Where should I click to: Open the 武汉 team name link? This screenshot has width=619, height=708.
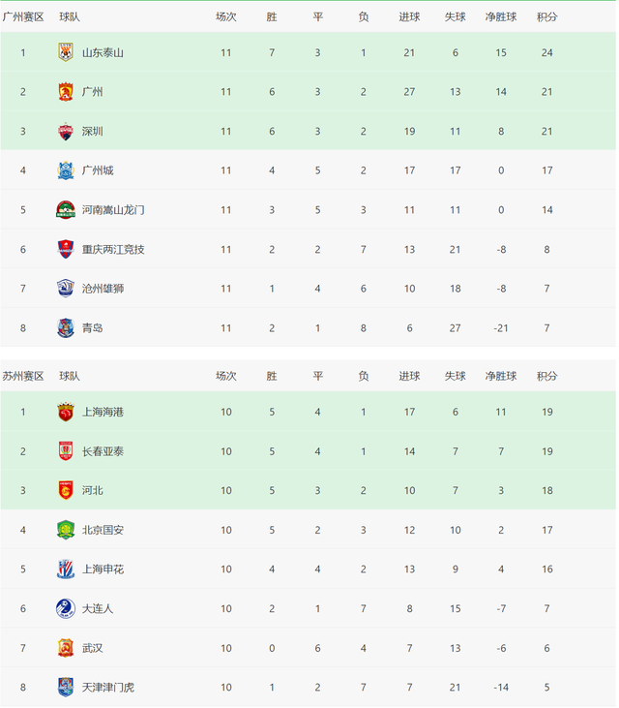[93, 648]
